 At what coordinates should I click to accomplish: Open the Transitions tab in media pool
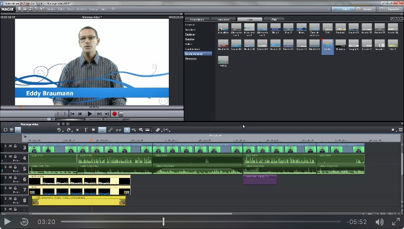click(223, 19)
